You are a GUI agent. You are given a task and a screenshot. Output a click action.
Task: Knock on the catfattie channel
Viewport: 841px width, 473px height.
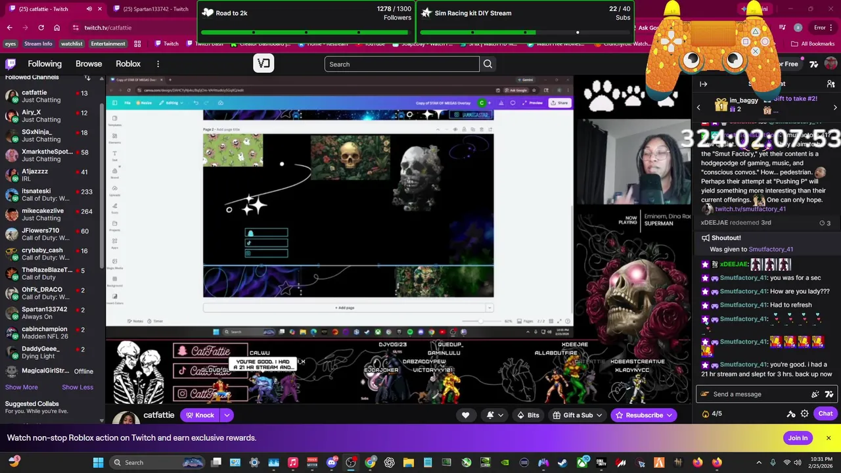pos(200,415)
